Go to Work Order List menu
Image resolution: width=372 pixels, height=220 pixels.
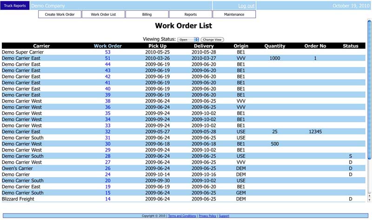point(103,14)
